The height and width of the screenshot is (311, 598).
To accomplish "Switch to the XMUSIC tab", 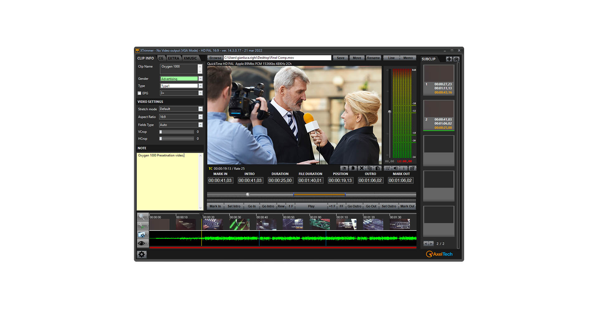I will click(190, 58).
